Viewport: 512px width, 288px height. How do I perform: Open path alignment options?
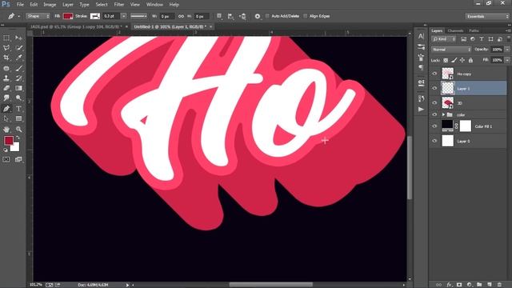tap(230, 16)
